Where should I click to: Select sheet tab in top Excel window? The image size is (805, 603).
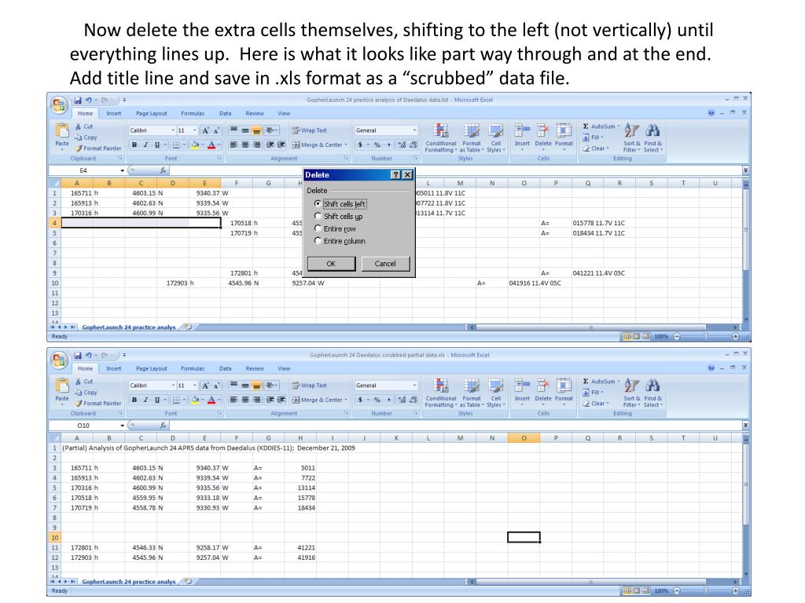[x=128, y=327]
